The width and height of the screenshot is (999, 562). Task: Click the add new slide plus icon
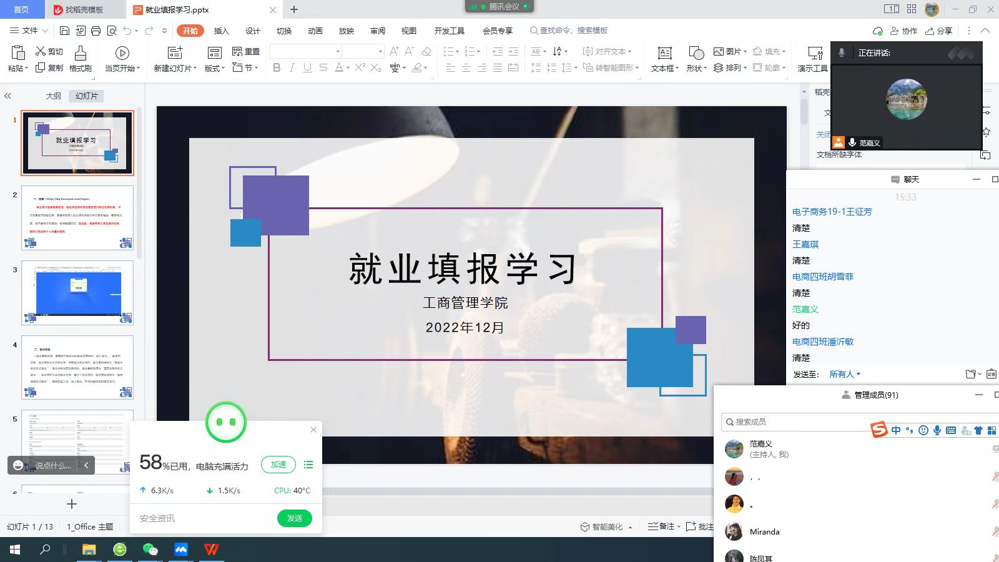click(x=72, y=504)
